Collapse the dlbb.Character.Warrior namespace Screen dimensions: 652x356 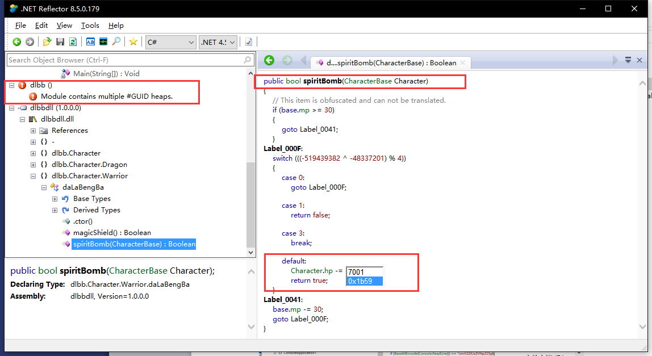(34, 176)
